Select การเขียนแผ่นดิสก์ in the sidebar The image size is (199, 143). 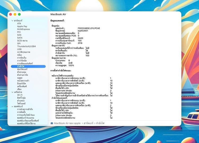(25, 64)
